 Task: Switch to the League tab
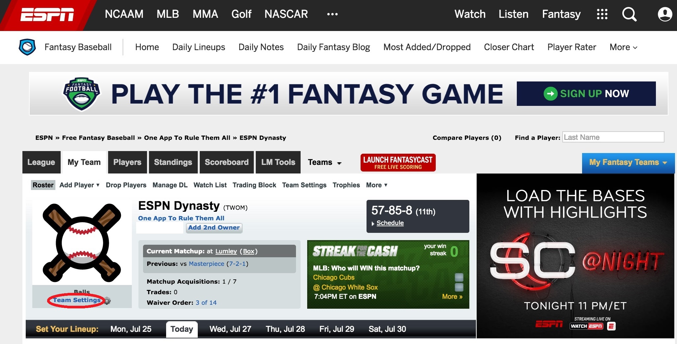click(41, 162)
